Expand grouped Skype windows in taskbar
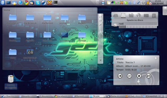167x98 pixels. [x=97, y=96]
